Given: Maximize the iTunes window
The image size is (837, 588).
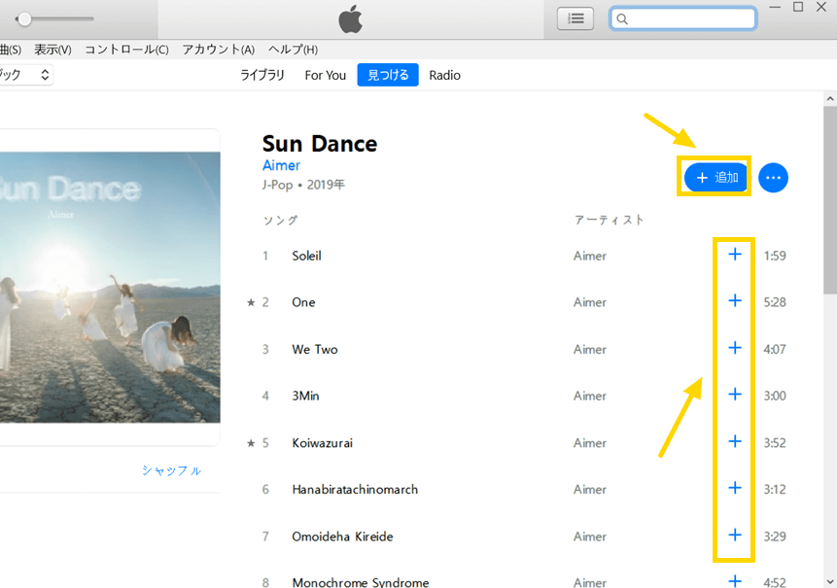Looking at the screenshot, I should click(798, 7).
